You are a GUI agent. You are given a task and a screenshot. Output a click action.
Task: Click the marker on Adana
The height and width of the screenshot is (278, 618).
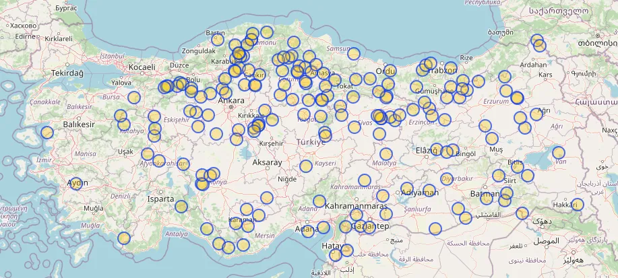[308, 232]
